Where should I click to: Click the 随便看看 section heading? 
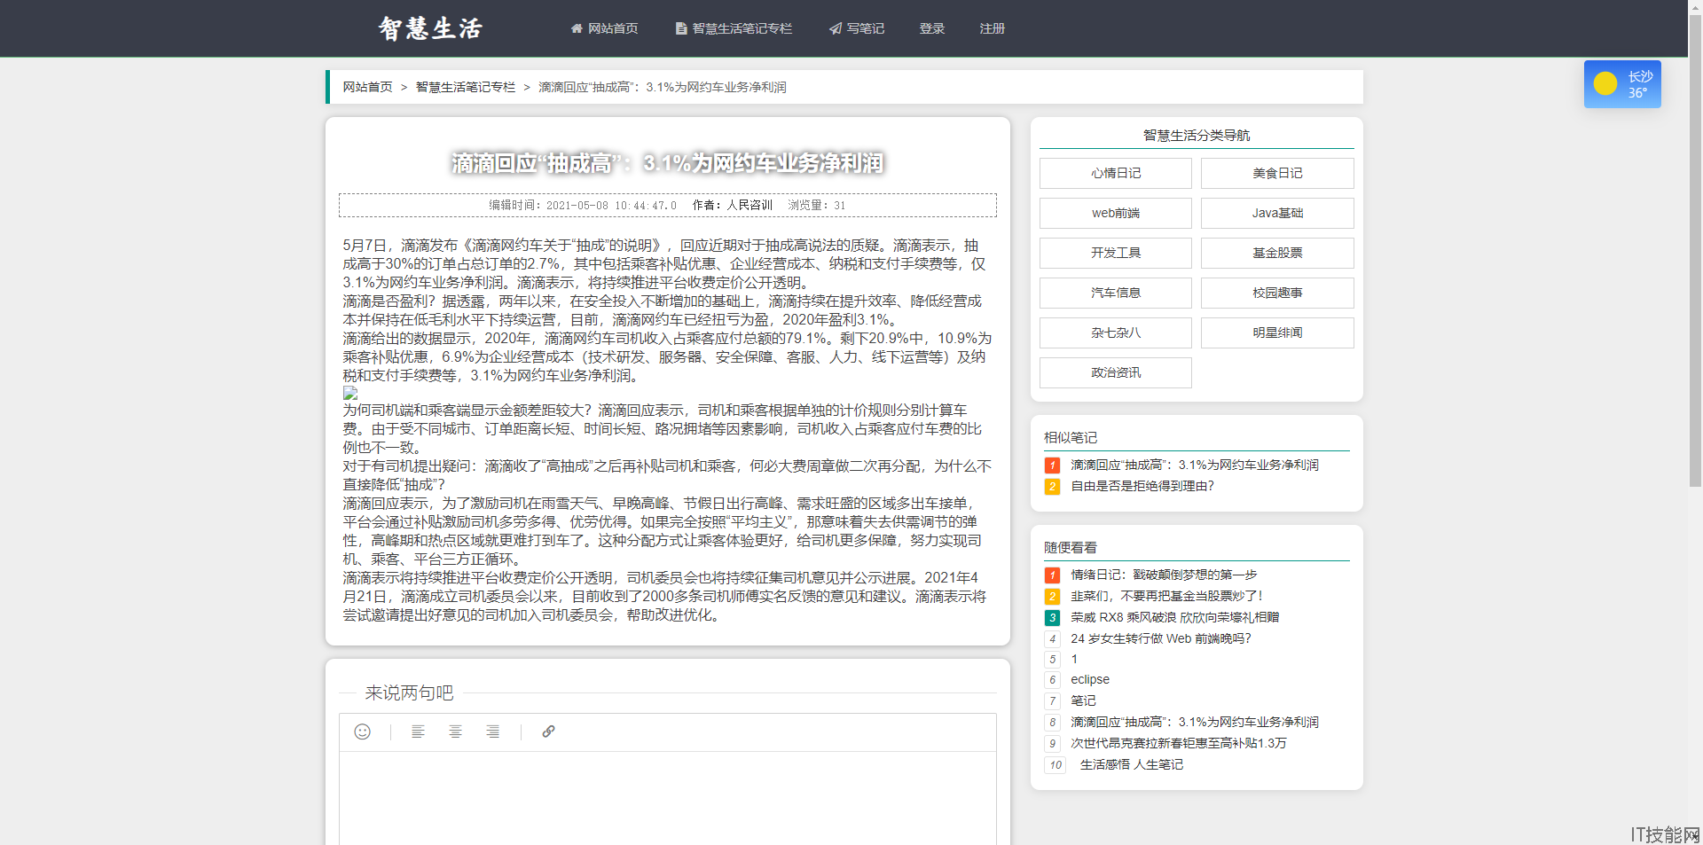1071,547
